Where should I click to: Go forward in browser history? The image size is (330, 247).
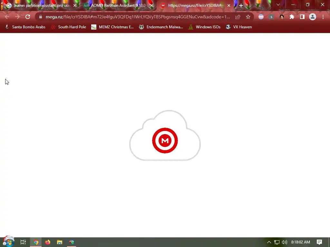pyautogui.click(x=17, y=17)
